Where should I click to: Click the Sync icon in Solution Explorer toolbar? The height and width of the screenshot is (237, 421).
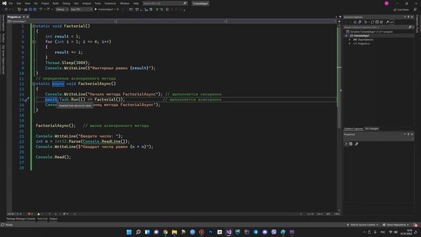point(372,22)
